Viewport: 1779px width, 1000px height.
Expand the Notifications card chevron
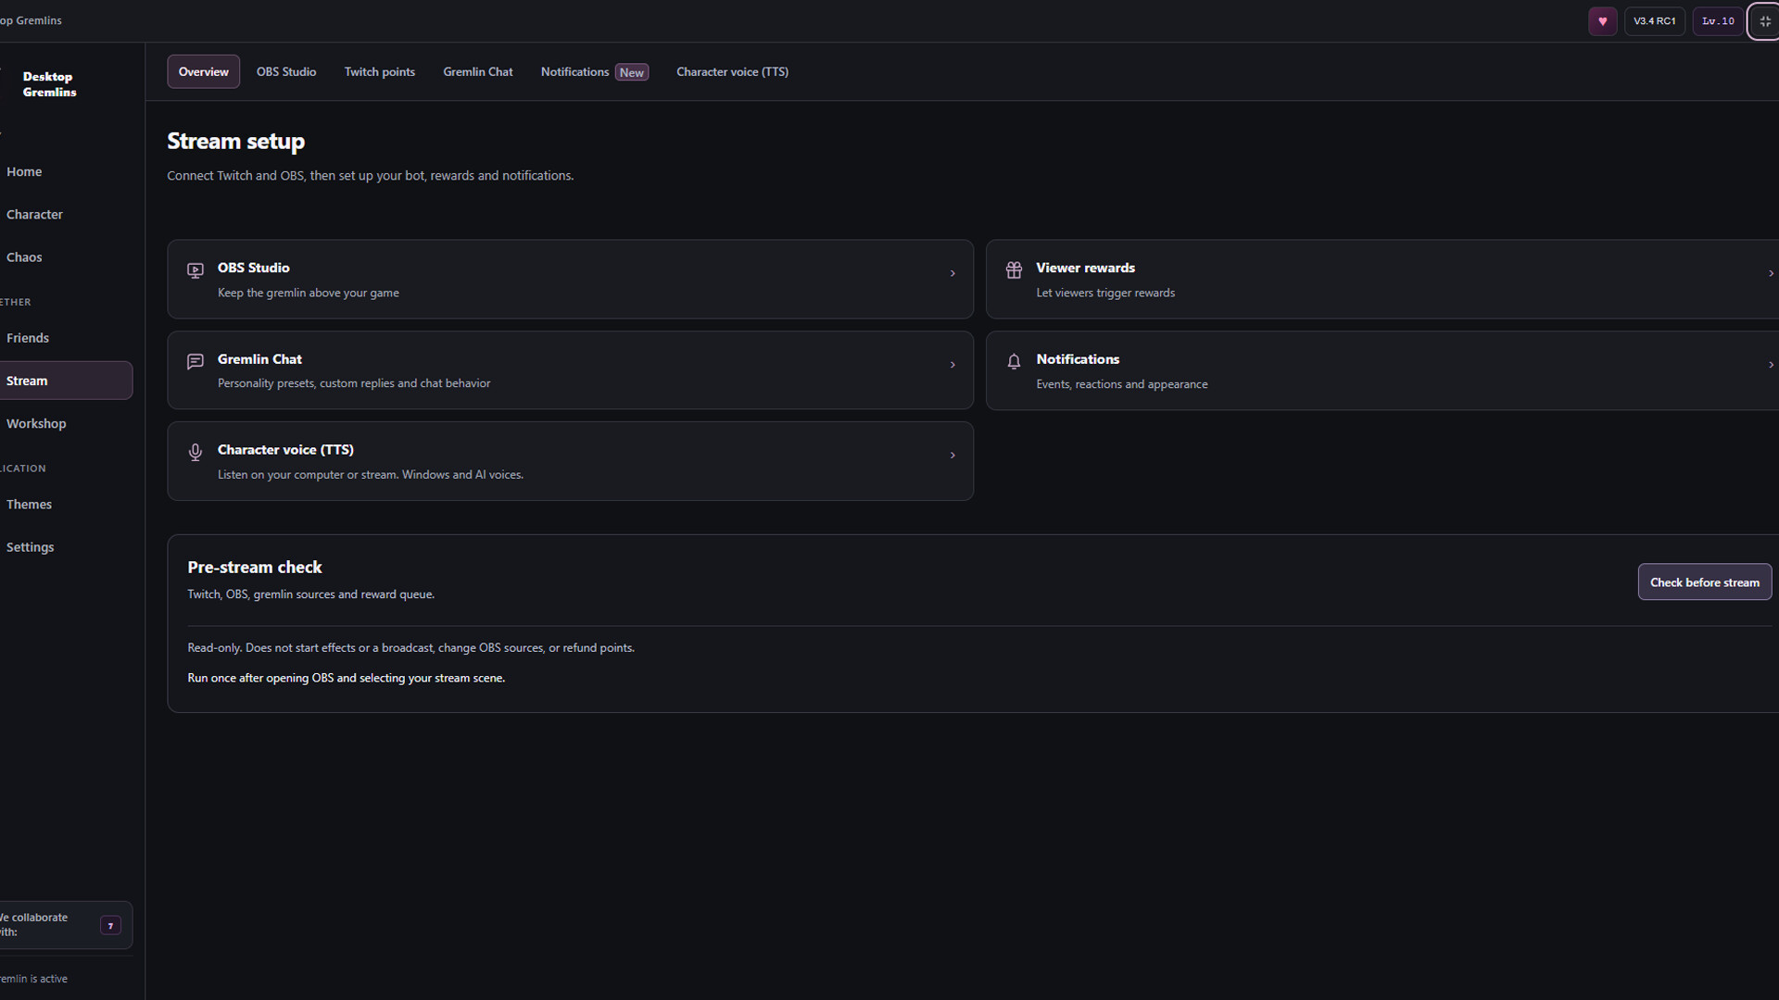click(1771, 365)
